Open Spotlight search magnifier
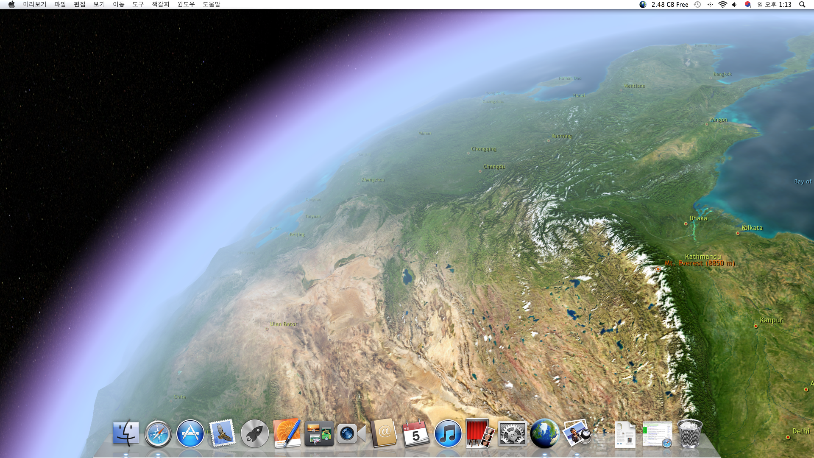Viewport: 814px width, 458px height. click(802, 4)
